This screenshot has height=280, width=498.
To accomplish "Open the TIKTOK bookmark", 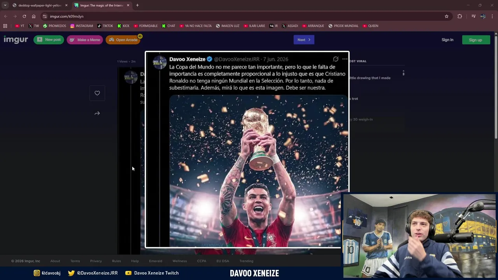I will click(x=105, y=26).
